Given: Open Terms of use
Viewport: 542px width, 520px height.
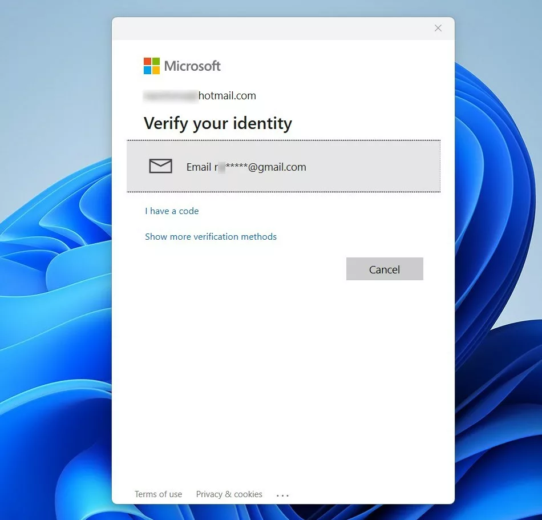Looking at the screenshot, I should coord(158,494).
